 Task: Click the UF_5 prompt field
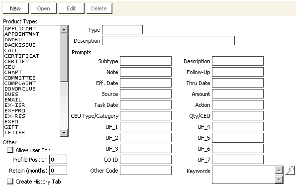238,138
